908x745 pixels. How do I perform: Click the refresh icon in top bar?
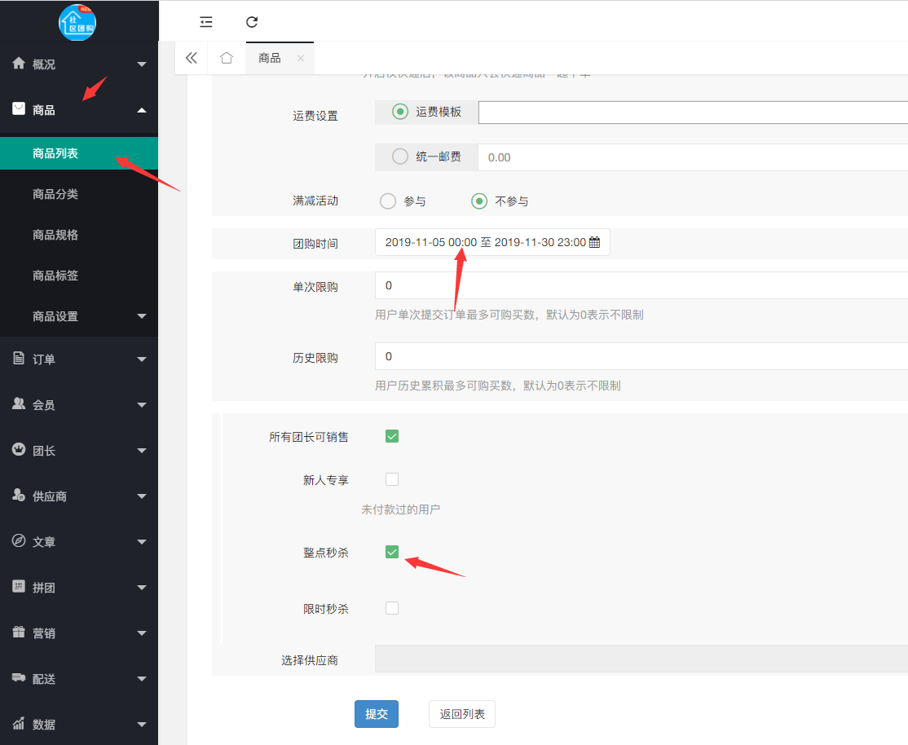coord(252,22)
